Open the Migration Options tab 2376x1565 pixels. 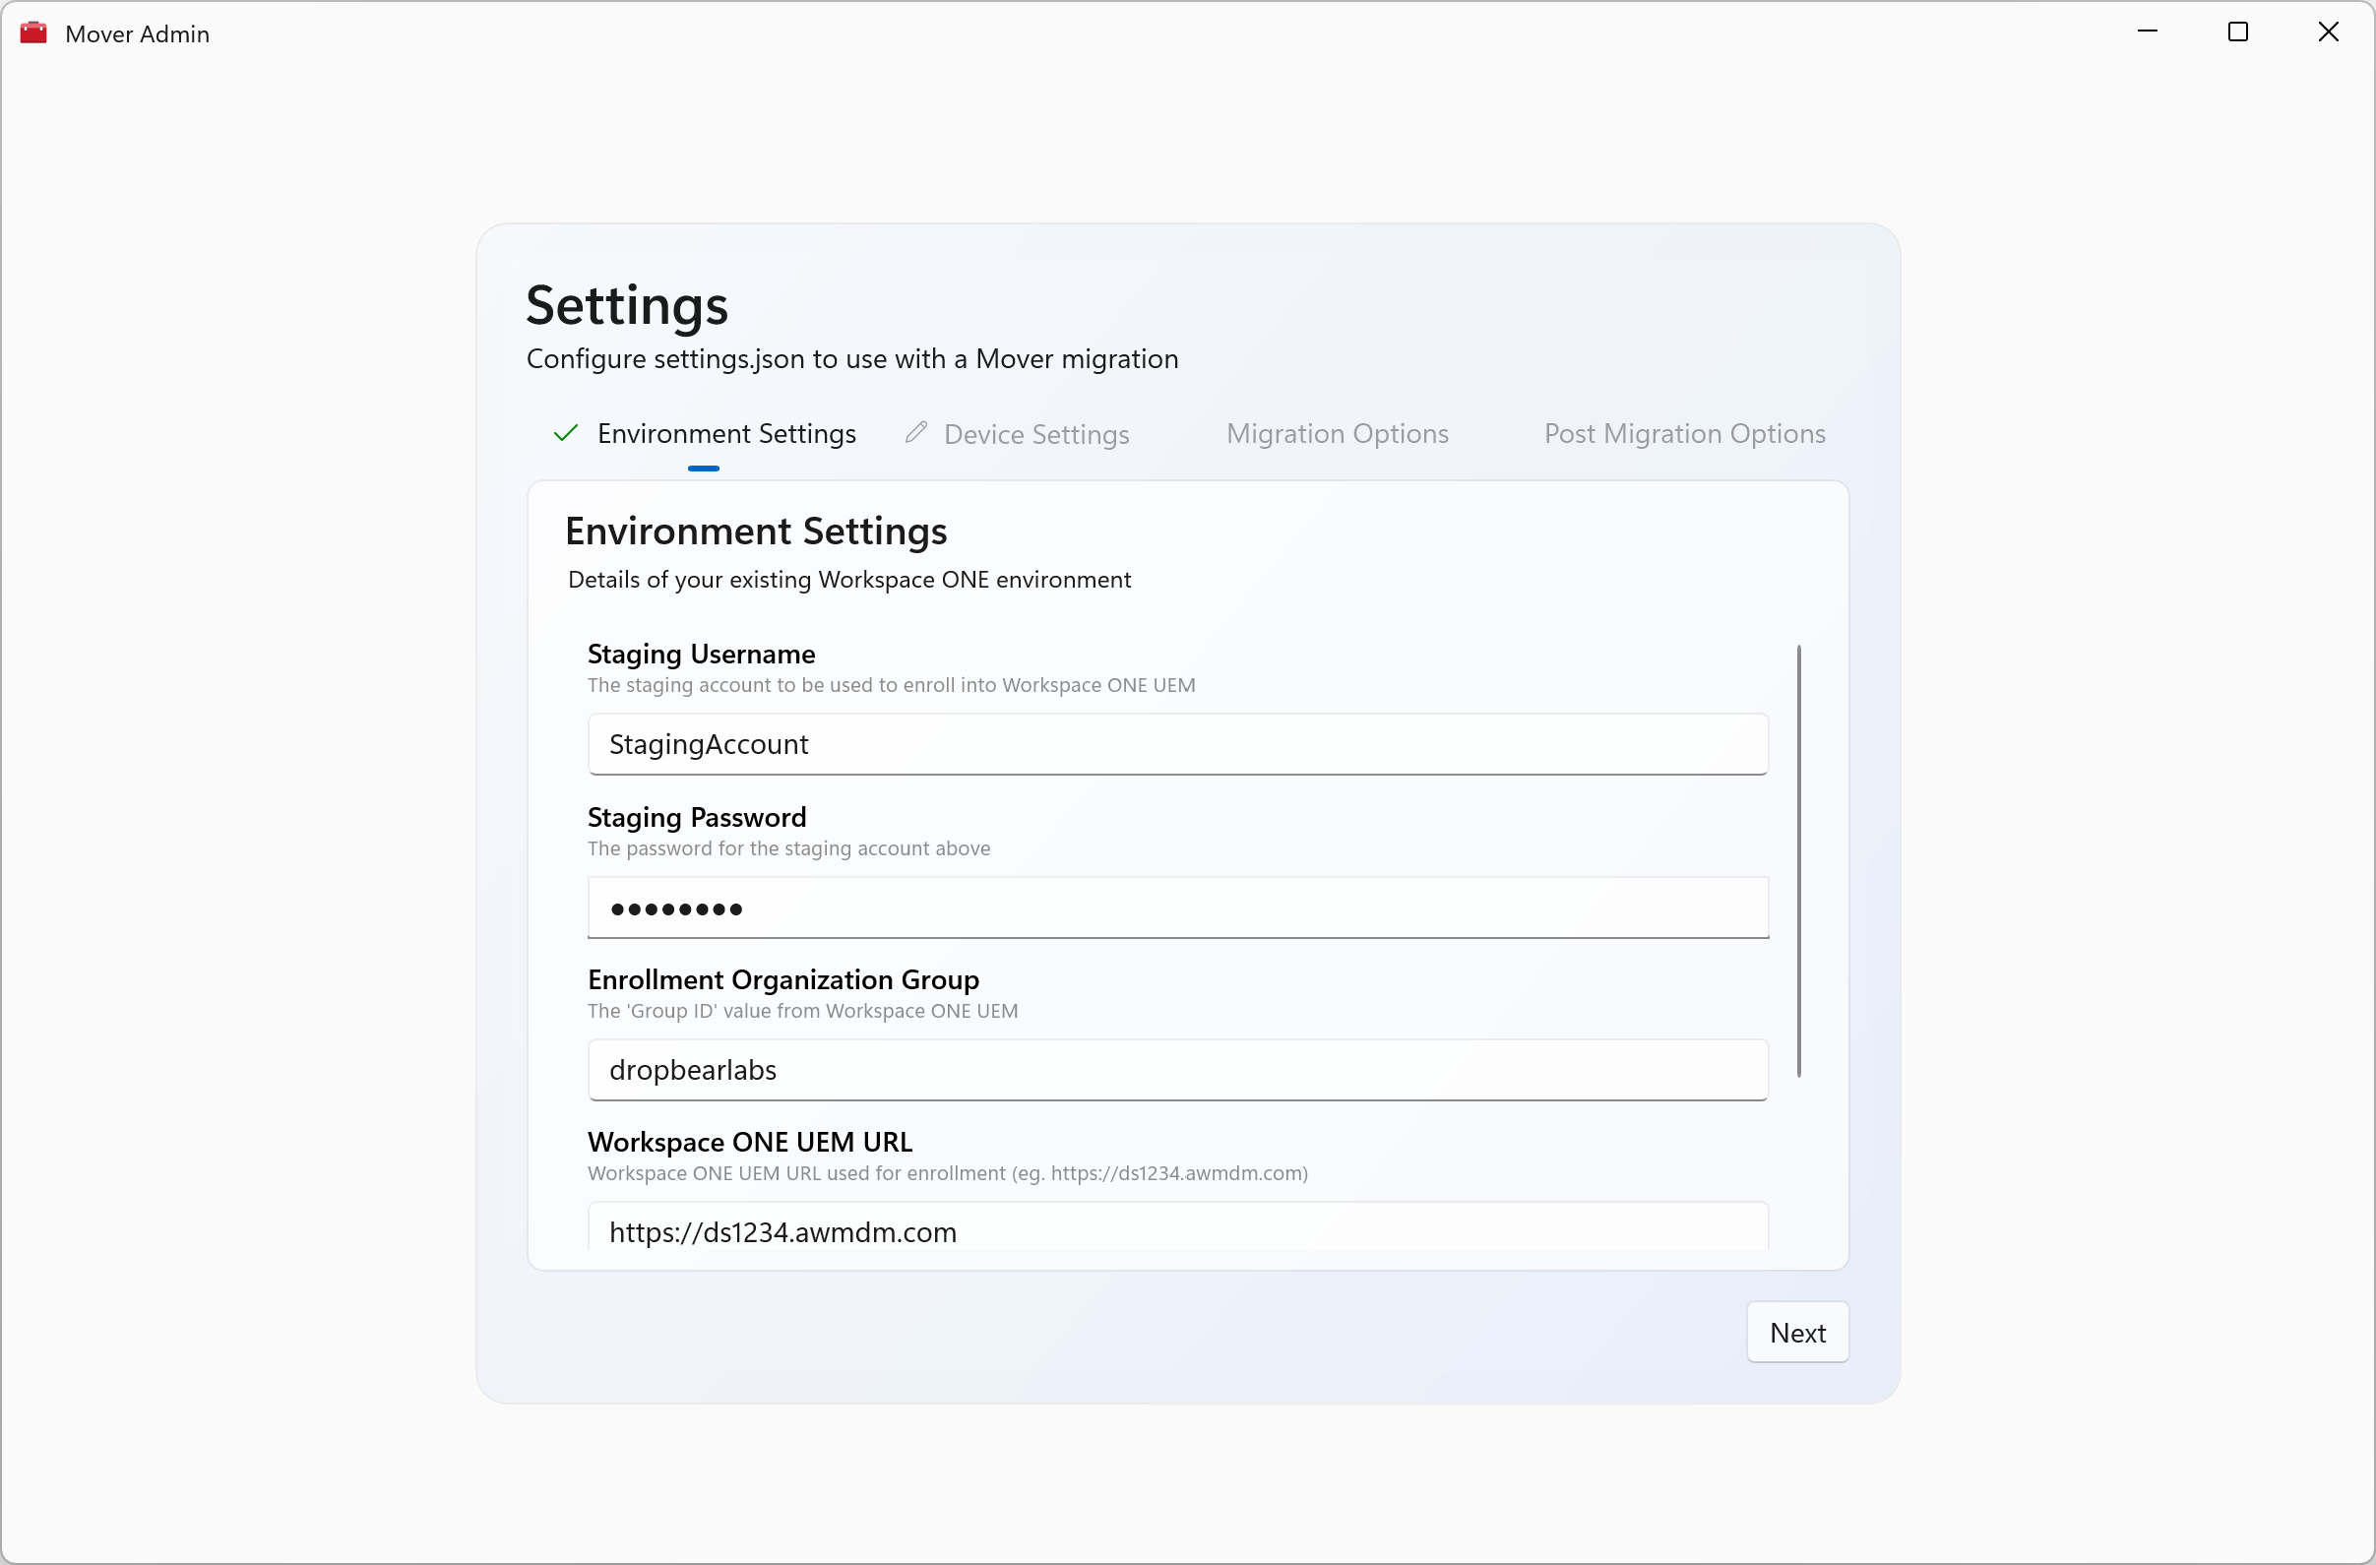[1337, 434]
